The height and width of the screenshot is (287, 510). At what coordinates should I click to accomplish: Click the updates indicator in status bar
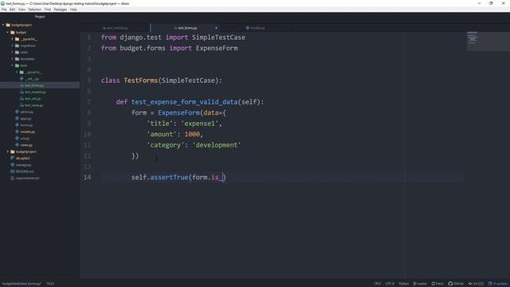[x=498, y=284]
